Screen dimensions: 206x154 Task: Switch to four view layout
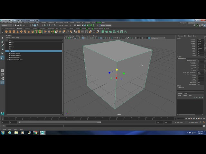pos(2,74)
